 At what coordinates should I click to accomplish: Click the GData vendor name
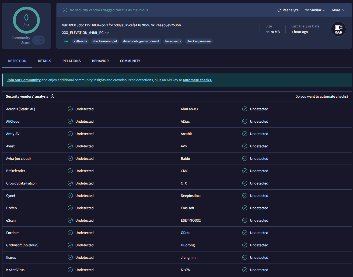(x=186, y=233)
